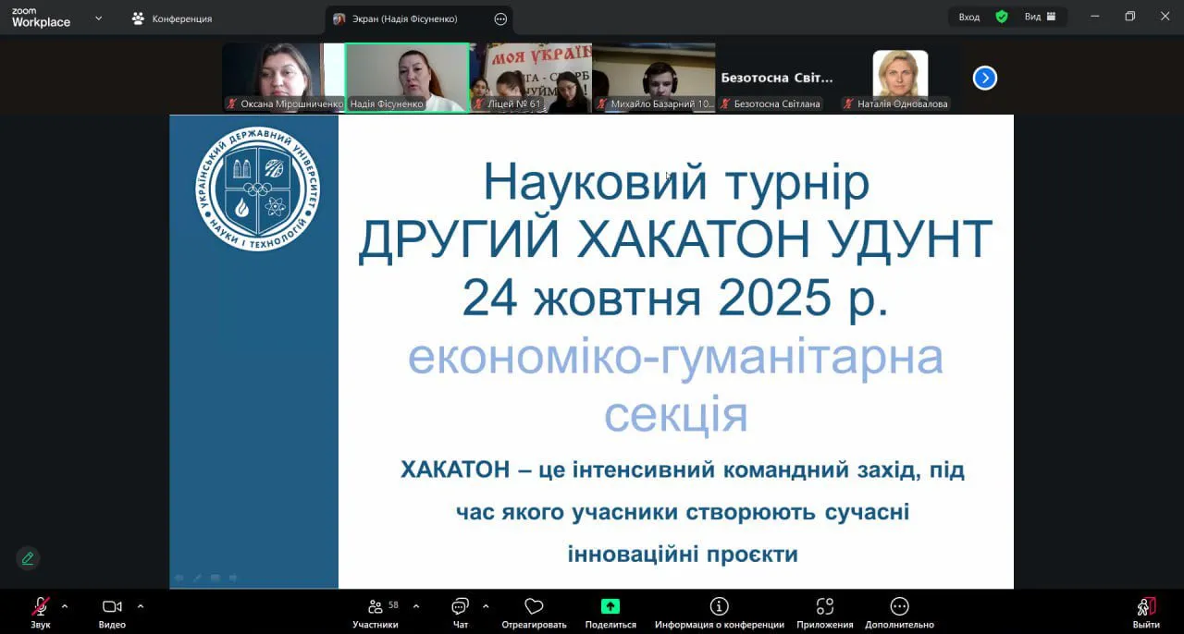The height and width of the screenshot is (634, 1184).
Task: Click the green Поделиться share screen icon
Action: click(x=610, y=607)
